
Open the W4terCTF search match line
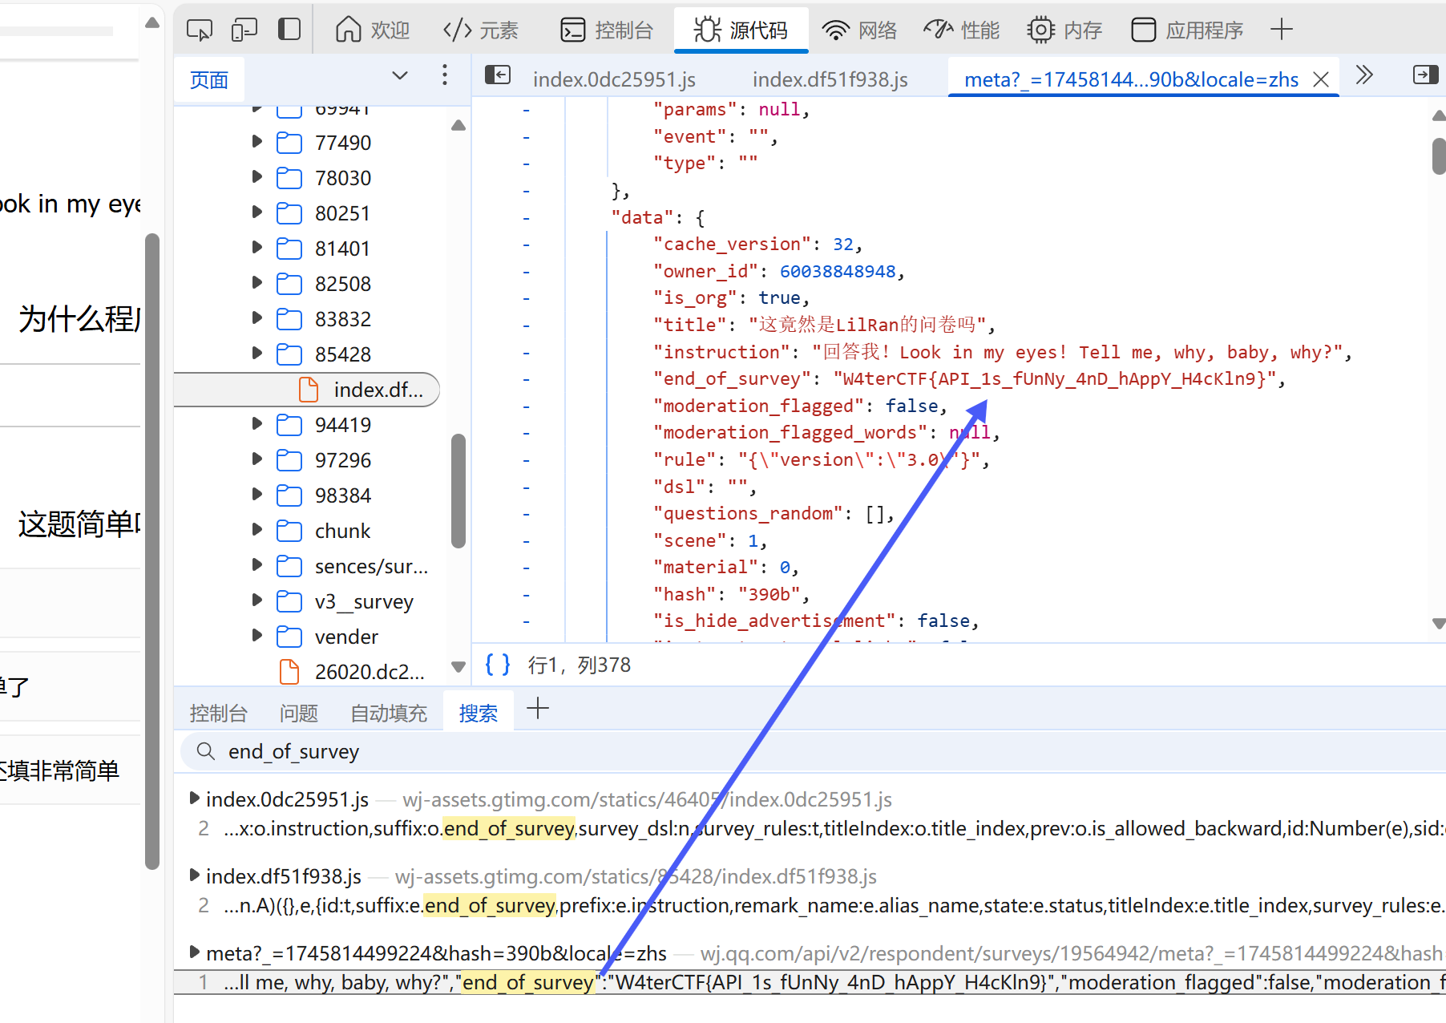click(810, 982)
